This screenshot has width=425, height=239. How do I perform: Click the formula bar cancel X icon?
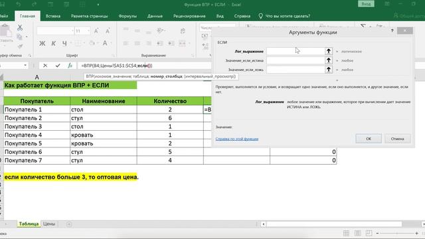(45, 66)
